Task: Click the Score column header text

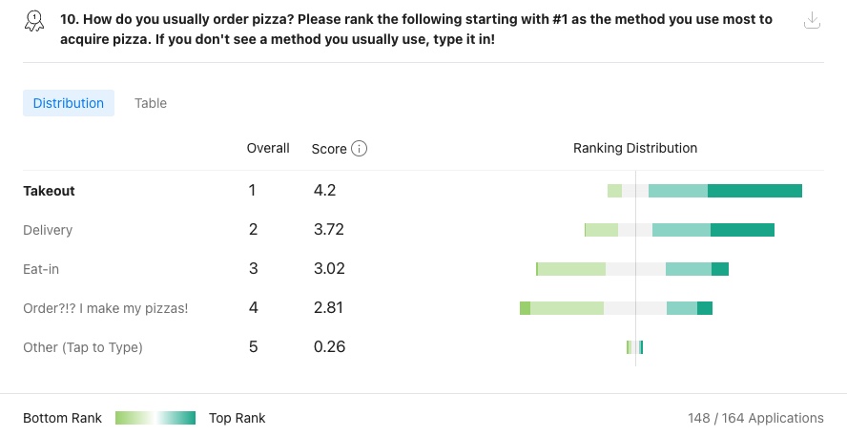Action: coord(329,149)
